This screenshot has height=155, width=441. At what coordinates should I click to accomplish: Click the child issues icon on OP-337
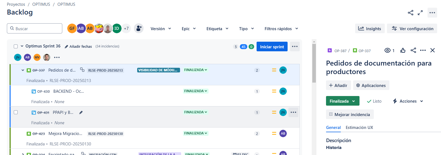[x=82, y=70]
